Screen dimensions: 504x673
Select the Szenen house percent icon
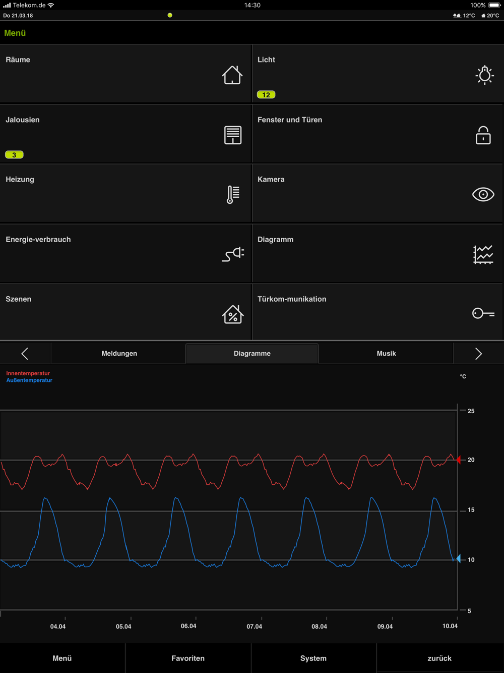point(233,314)
